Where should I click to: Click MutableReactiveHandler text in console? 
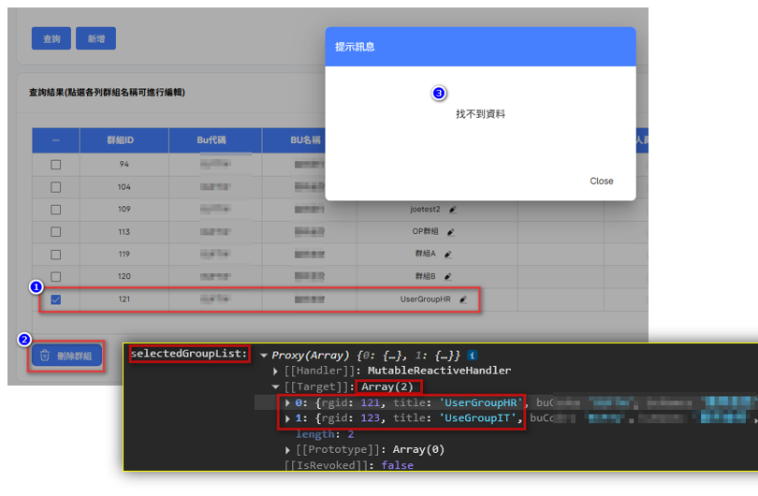coord(439,371)
